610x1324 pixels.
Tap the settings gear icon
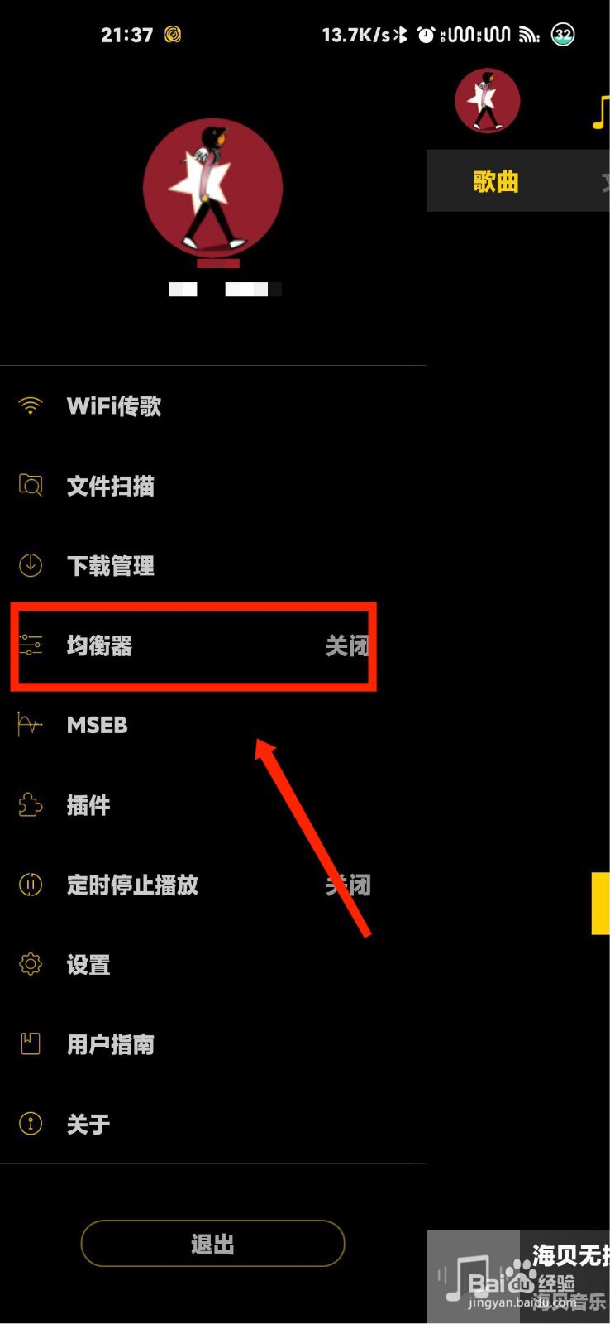click(x=31, y=964)
